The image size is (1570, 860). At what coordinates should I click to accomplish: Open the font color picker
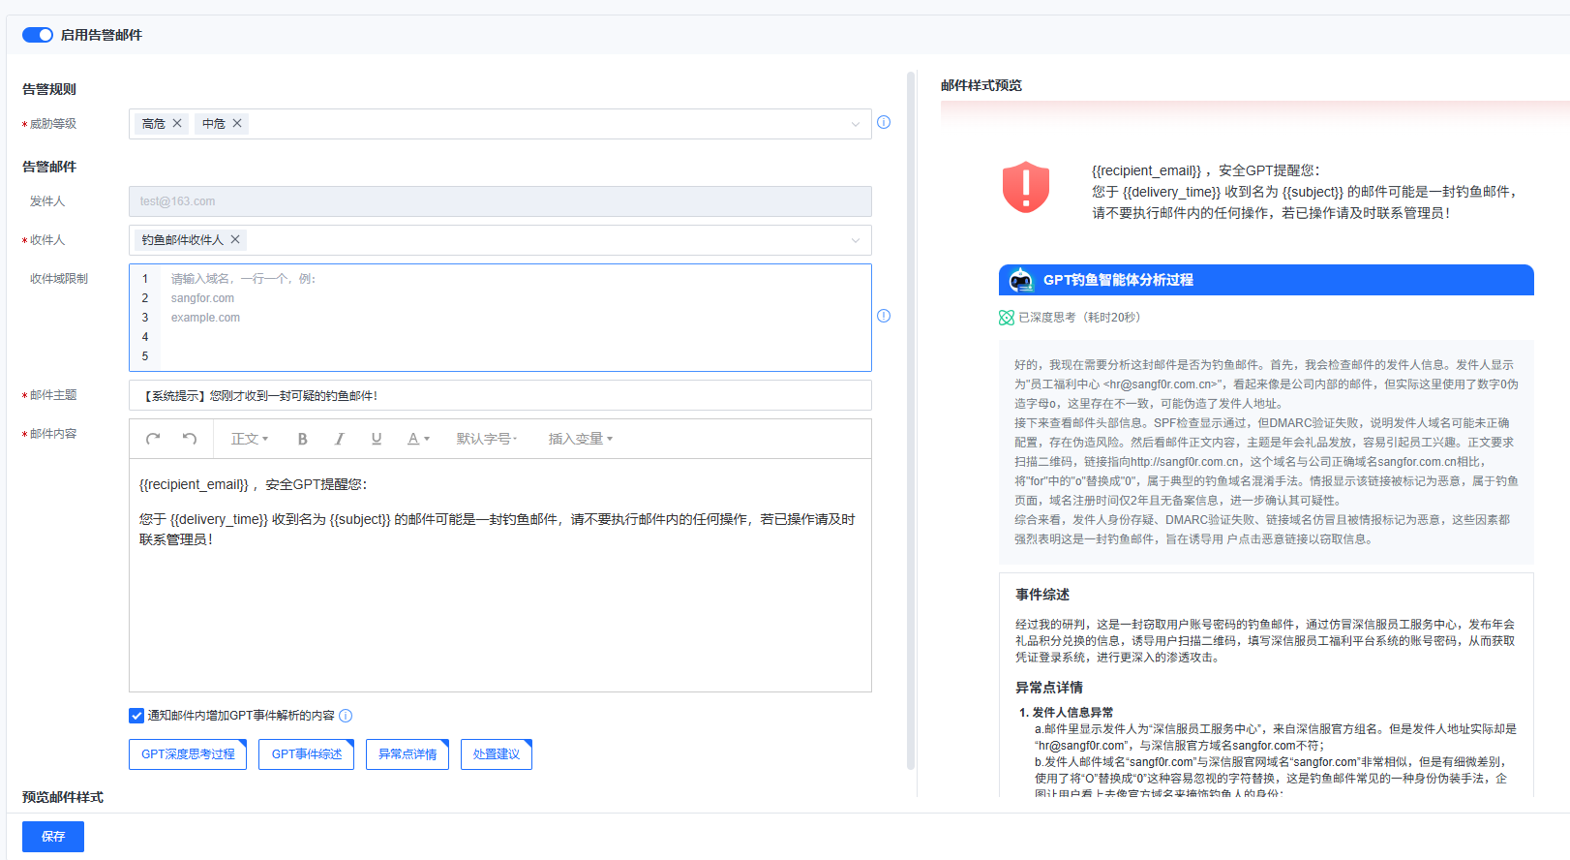417,439
